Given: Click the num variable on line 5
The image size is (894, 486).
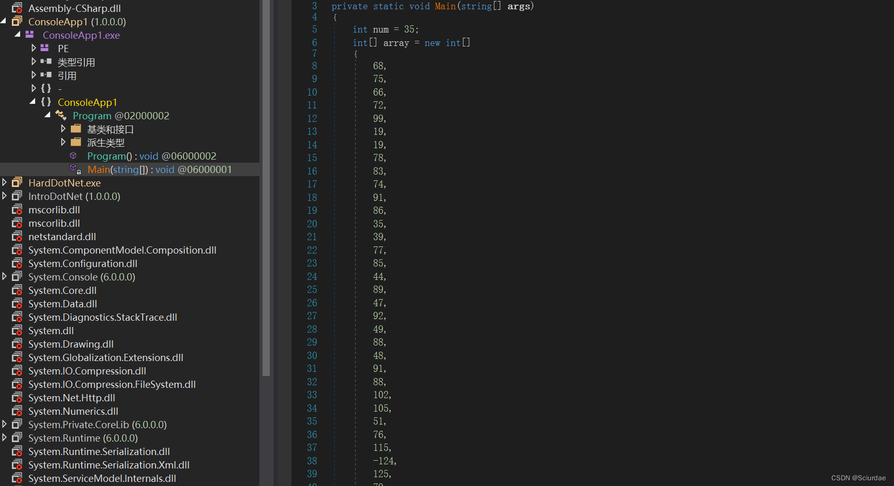Looking at the screenshot, I should (x=381, y=29).
